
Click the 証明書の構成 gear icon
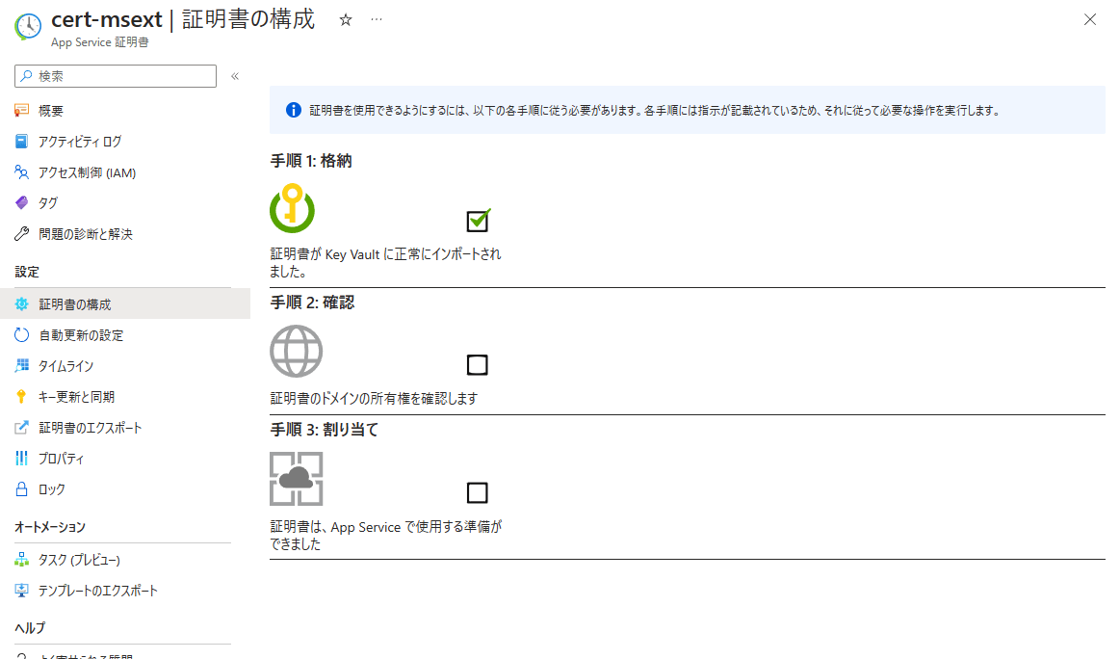pos(21,303)
